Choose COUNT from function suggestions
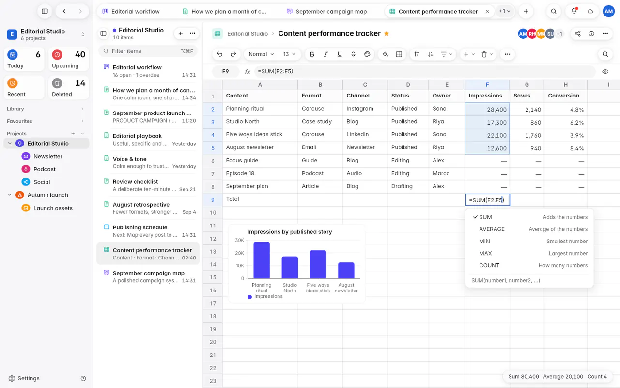Image resolution: width=620 pixels, height=388 pixels. point(530,265)
